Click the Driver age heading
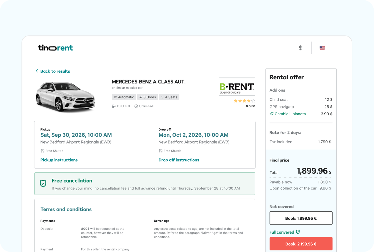374x252 pixels. (162, 221)
